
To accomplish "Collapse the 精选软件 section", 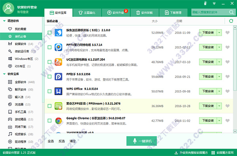I will [4, 21].
